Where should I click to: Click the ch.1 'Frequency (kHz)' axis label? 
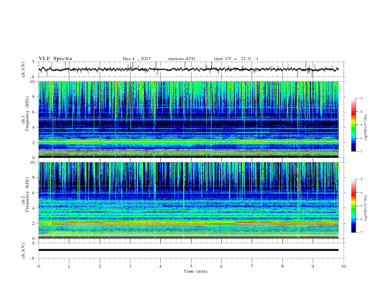[x=27, y=114]
